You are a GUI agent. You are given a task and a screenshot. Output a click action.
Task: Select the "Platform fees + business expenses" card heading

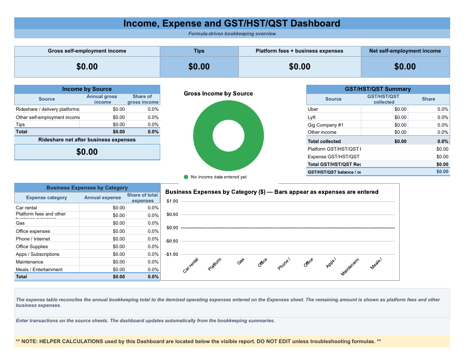(x=299, y=51)
